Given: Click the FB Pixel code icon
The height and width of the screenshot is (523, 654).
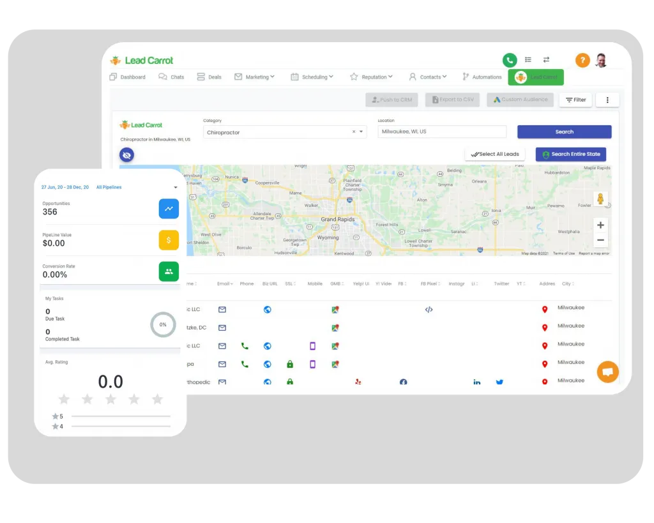Looking at the screenshot, I should 429,310.
